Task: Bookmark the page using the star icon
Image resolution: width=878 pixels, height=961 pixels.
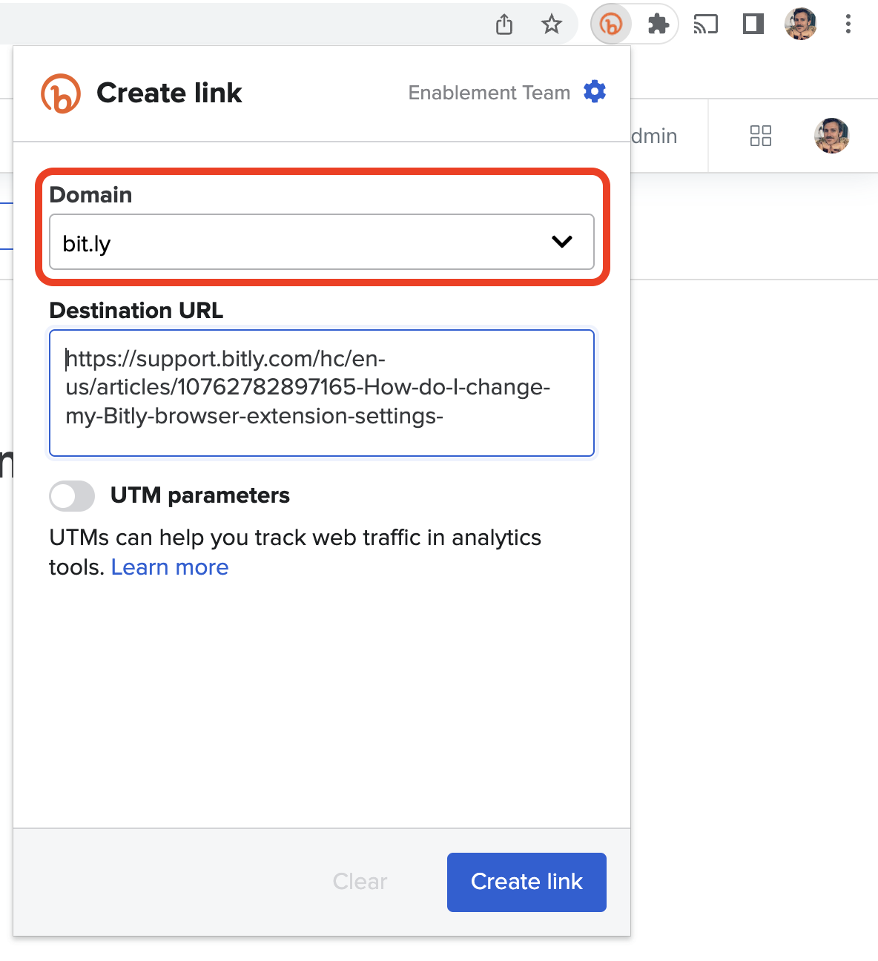Action: pos(551,24)
